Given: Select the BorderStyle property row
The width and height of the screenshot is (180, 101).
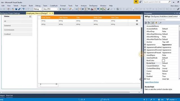Looking at the screenshot, I should pyautogui.click(x=161, y=63).
